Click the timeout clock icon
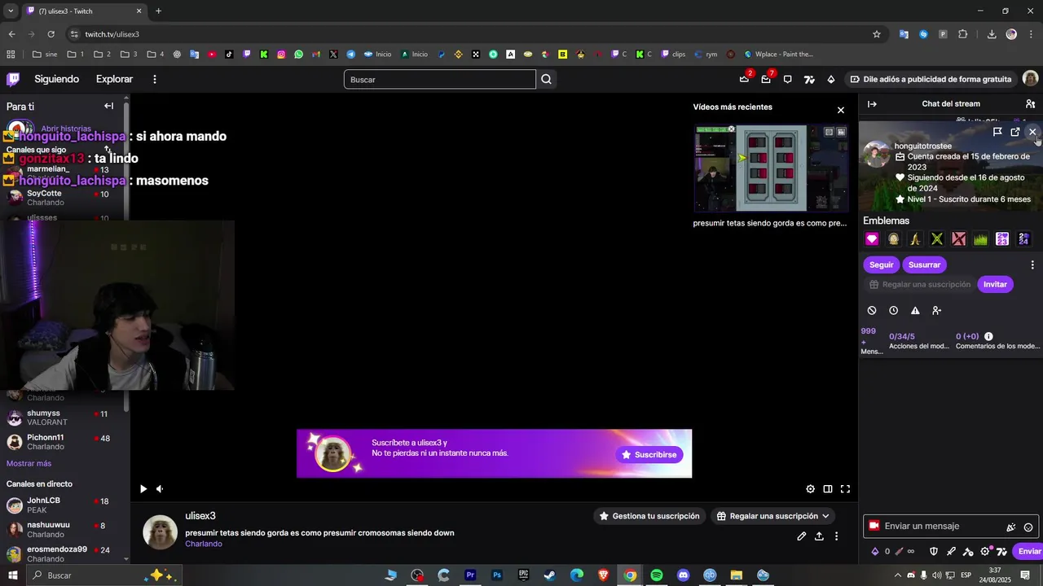The height and width of the screenshot is (586, 1043). coord(894,310)
